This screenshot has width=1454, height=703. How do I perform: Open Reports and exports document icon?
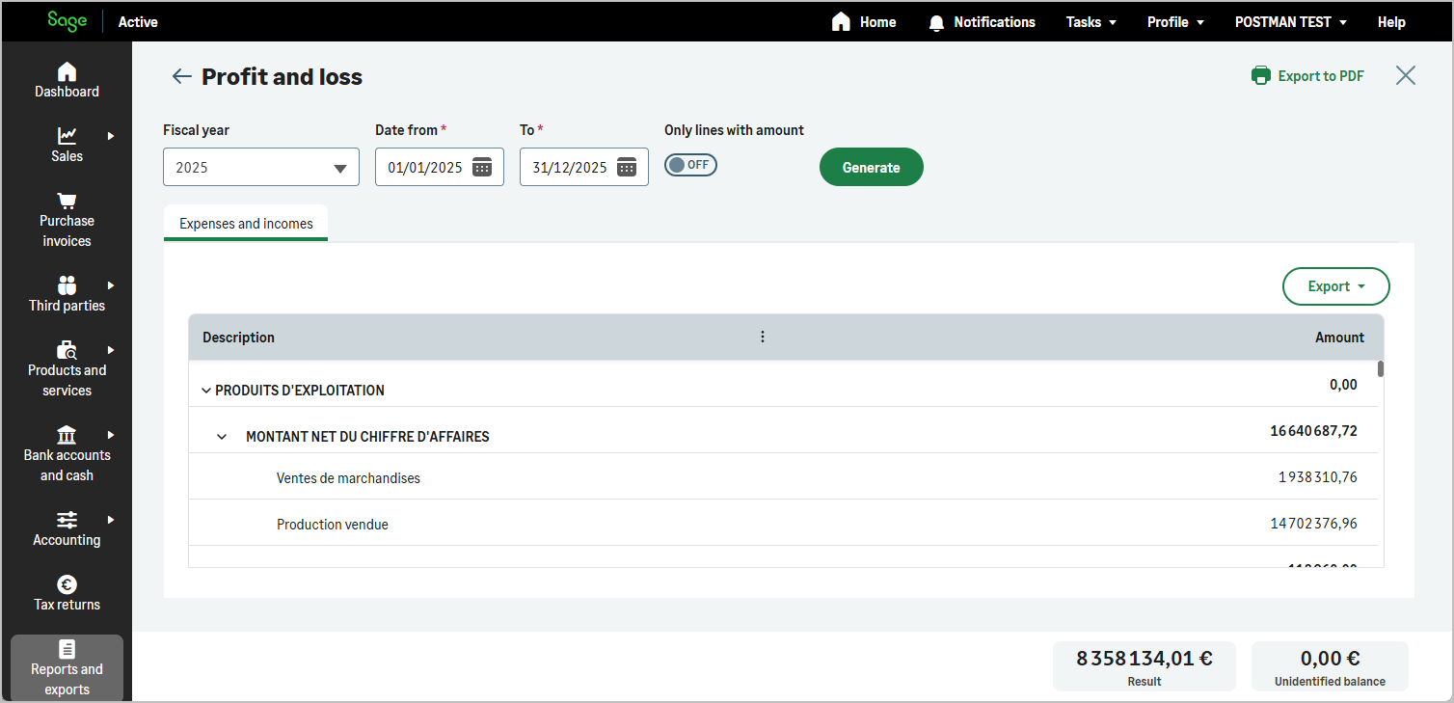pos(67,649)
